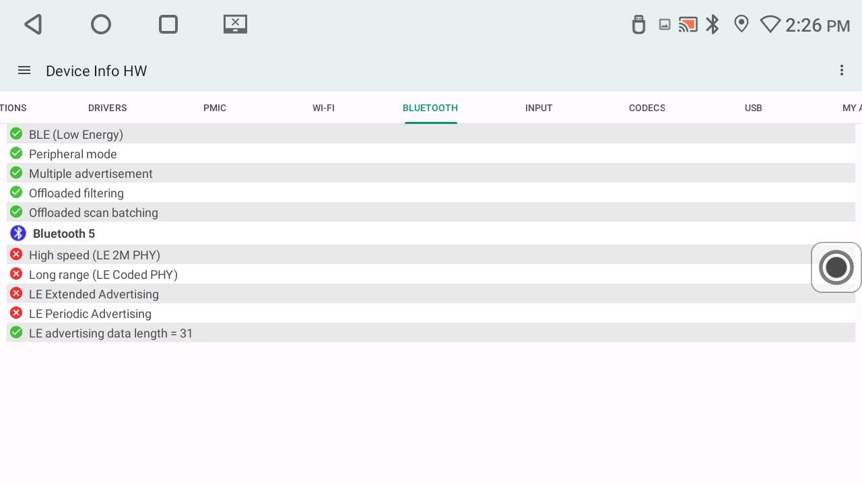Tap the Android back navigation button
862x485 pixels.
coord(34,25)
